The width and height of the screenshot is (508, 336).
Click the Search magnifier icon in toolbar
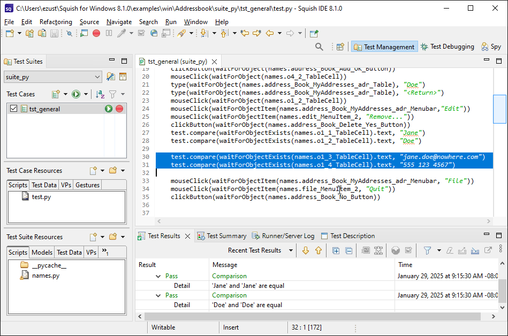point(319,47)
